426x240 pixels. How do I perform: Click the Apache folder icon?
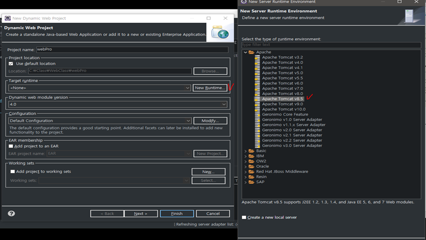(x=252, y=52)
